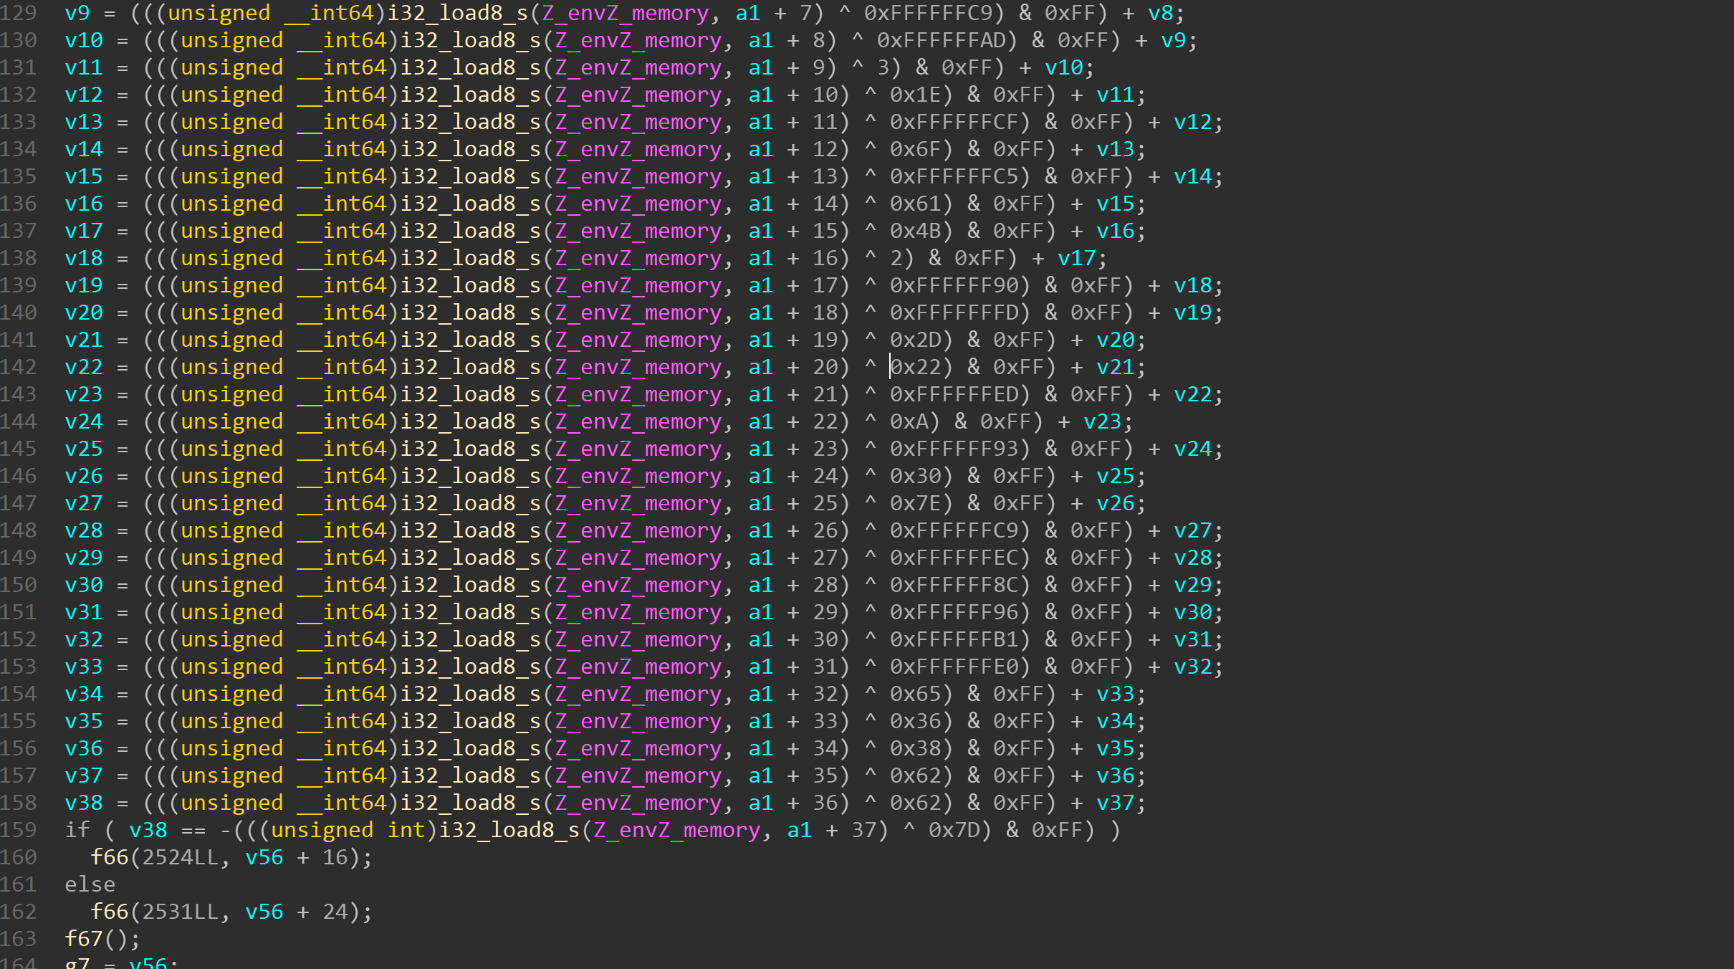Screen dimensions: 1734x969
Task: Click v37 at end of line 158
Action: click(1115, 803)
